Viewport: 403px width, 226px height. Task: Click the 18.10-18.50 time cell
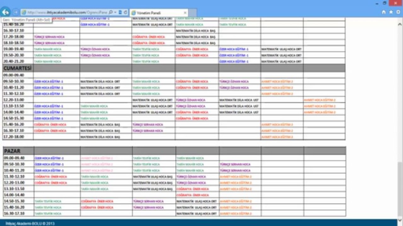[18, 43]
